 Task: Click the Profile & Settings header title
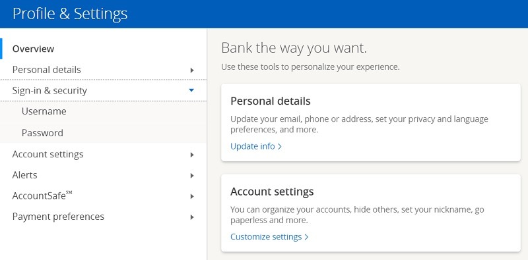70,14
